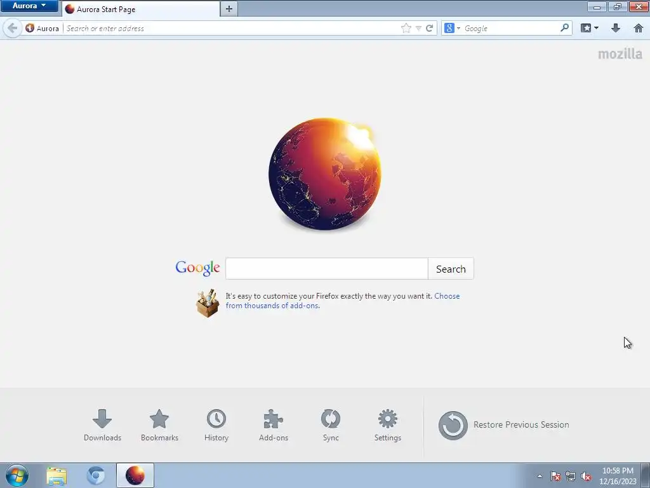
Task: Open History from the start page
Action: 216,425
